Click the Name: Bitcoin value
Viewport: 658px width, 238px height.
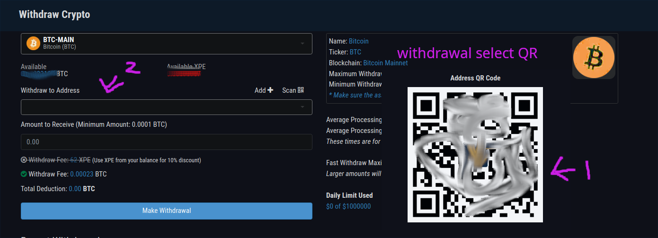click(x=358, y=41)
